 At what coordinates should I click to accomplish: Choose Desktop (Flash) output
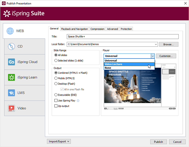(56, 84)
